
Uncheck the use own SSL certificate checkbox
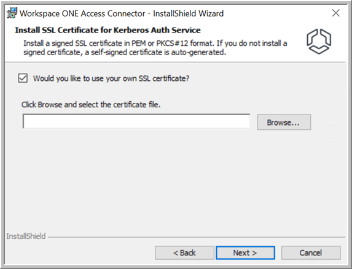coord(23,78)
